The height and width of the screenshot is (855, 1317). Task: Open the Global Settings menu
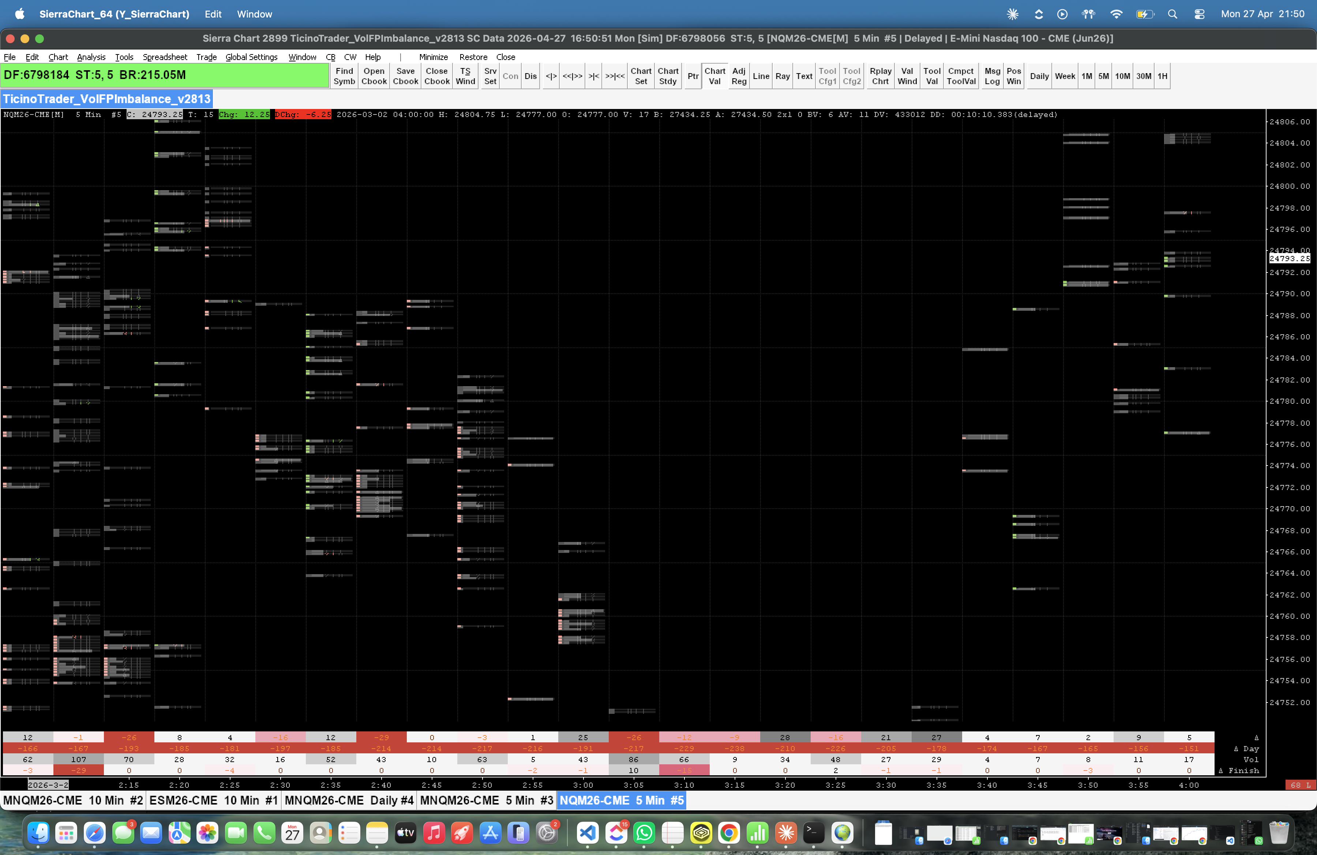251,57
